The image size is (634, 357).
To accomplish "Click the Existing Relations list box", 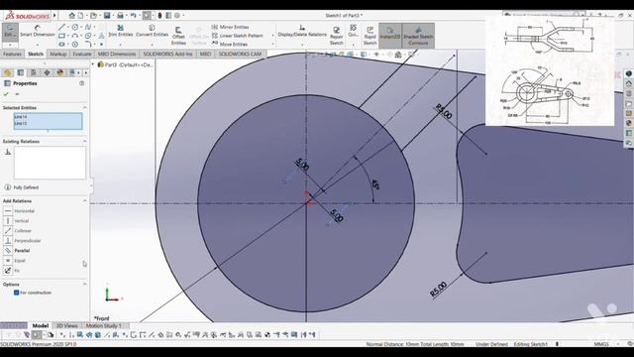I will tap(50, 163).
